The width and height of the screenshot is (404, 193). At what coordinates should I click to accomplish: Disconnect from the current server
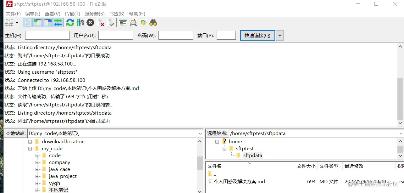pyautogui.click(x=101, y=22)
